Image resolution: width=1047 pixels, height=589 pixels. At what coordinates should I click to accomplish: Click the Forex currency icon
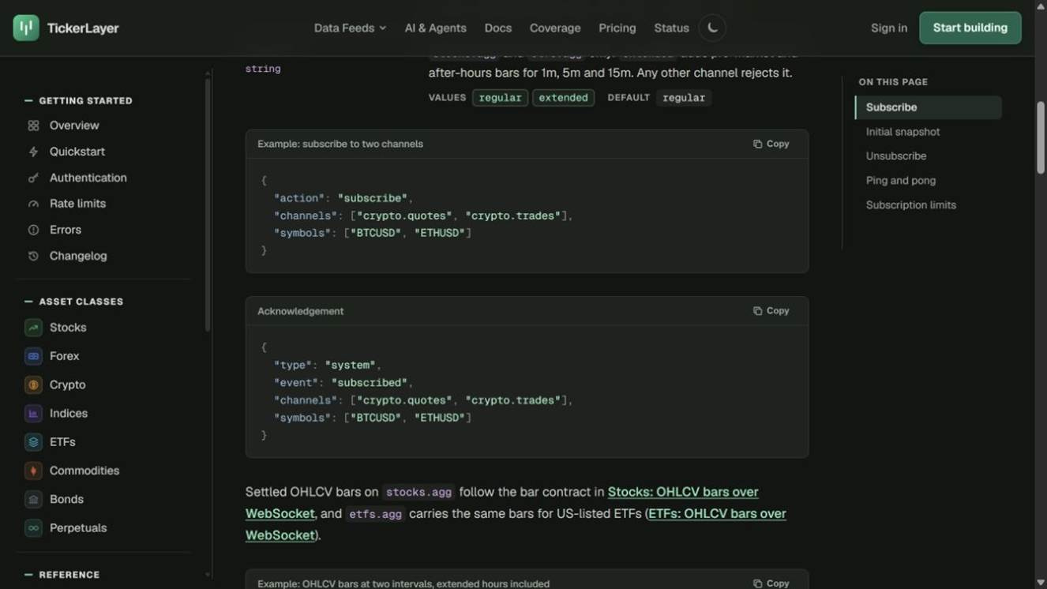[x=33, y=356]
